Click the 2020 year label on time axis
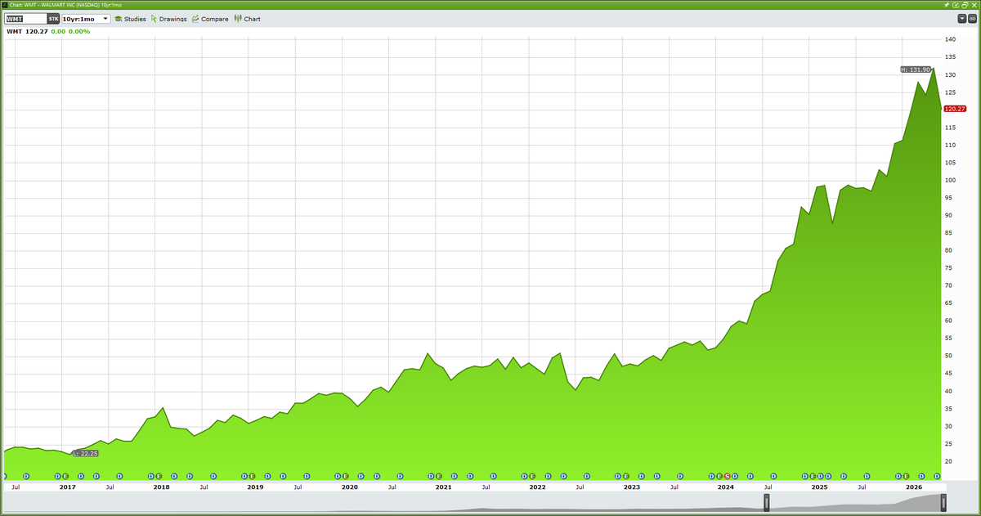The image size is (981, 516). pyautogui.click(x=349, y=487)
